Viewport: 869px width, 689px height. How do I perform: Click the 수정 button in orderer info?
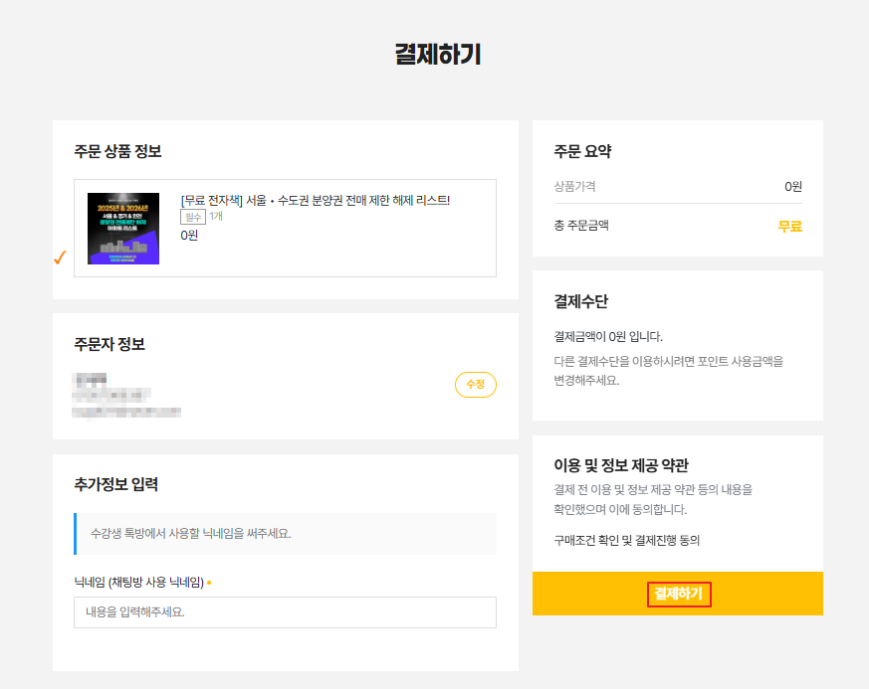(x=476, y=384)
